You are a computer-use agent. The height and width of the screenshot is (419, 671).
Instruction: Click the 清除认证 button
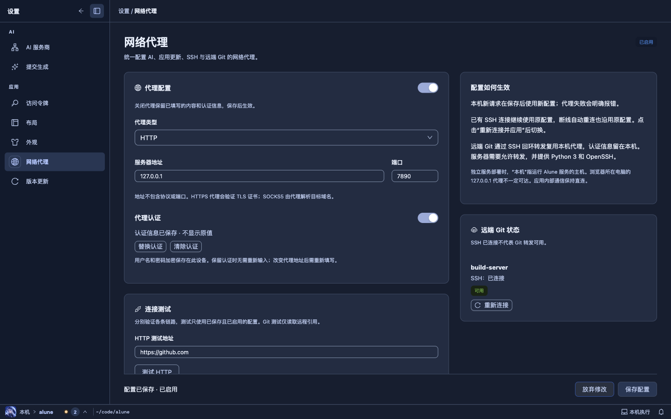pyautogui.click(x=186, y=247)
